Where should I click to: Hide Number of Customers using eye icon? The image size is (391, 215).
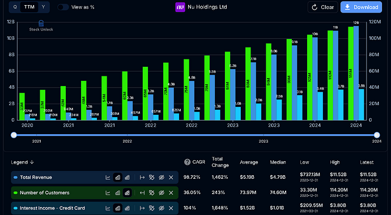[x=161, y=193]
